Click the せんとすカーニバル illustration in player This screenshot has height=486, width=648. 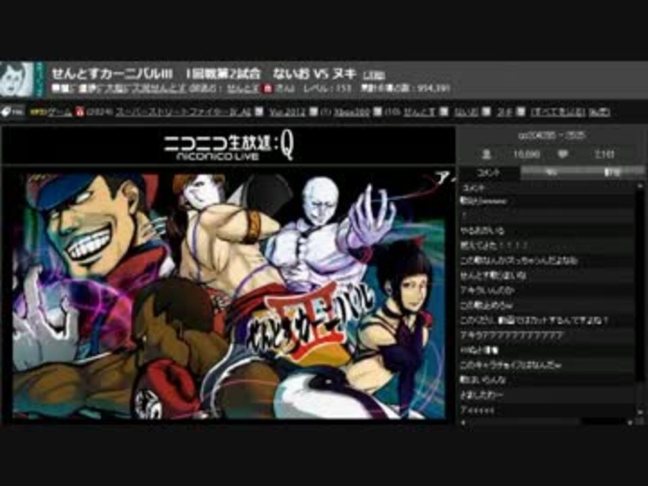(230, 296)
